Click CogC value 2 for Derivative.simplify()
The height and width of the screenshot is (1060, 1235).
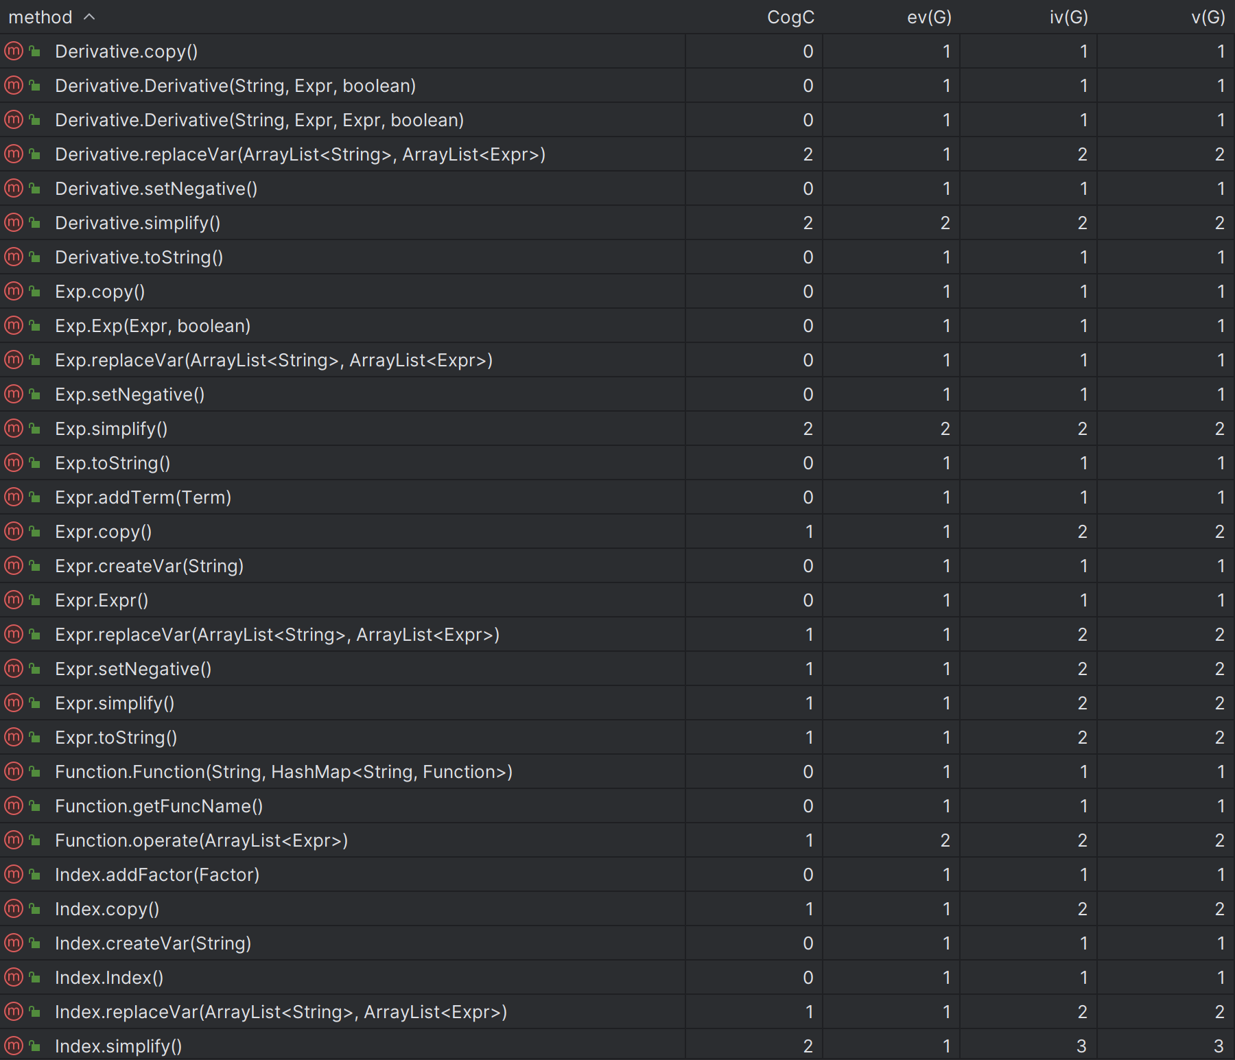pyautogui.click(x=808, y=223)
